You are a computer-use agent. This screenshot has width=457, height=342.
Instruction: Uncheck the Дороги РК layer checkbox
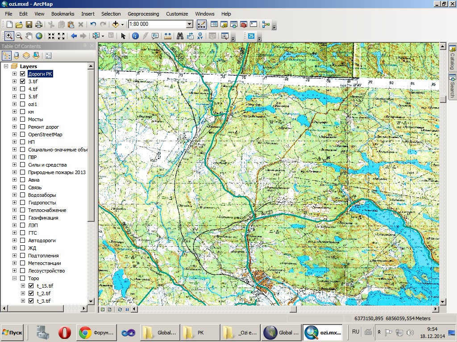point(22,74)
